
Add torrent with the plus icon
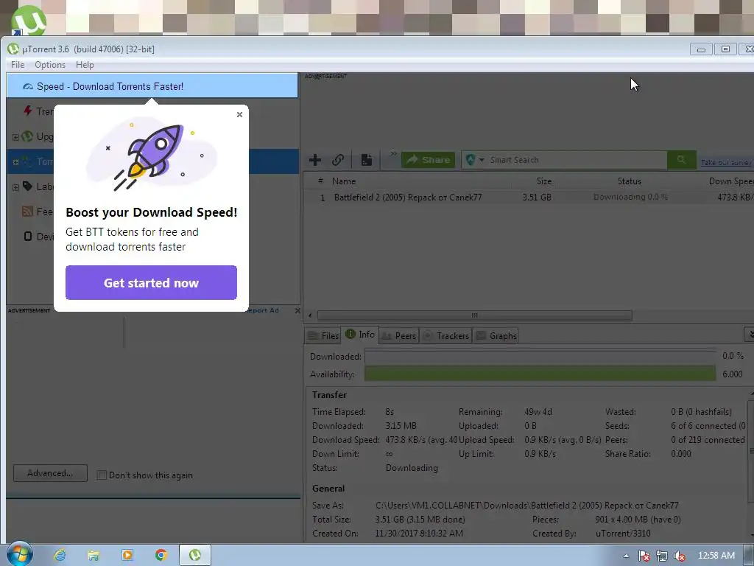[315, 160]
